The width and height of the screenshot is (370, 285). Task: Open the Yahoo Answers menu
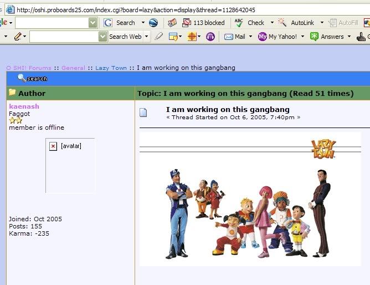(327, 37)
